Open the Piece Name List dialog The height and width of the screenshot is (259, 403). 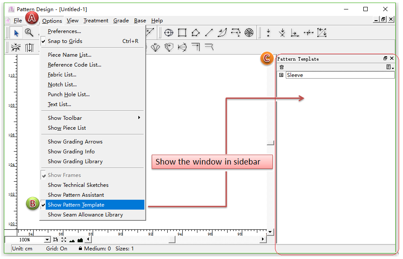[69, 55]
